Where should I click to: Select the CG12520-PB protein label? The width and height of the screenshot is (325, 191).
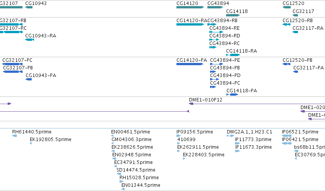tap(298, 60)
